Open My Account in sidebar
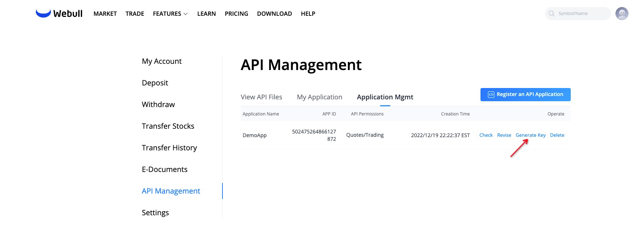 162,61
